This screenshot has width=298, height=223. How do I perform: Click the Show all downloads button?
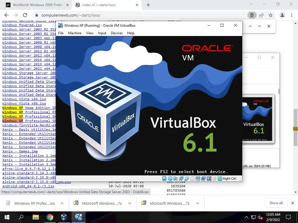(276, 203)
